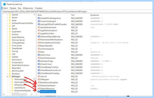Click tree scroll-up arrow
The image size is (154, 98).
[x=34, y=15]
